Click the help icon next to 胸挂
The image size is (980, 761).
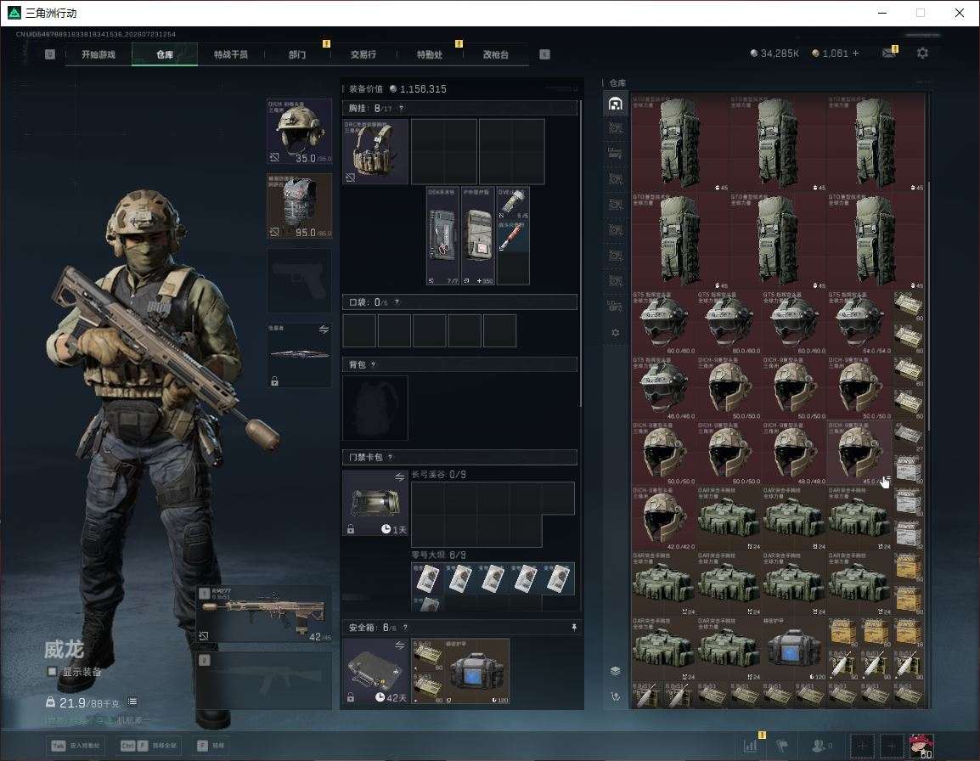click(x=401, y=108)
